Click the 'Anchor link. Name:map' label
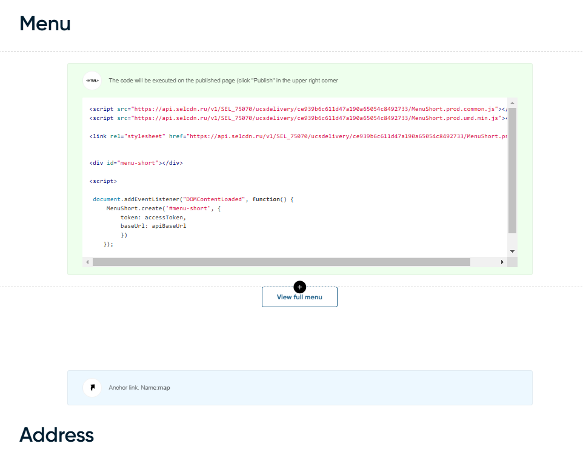The width and height of the screenshot is (583, 452). click(x=139, y=388)
